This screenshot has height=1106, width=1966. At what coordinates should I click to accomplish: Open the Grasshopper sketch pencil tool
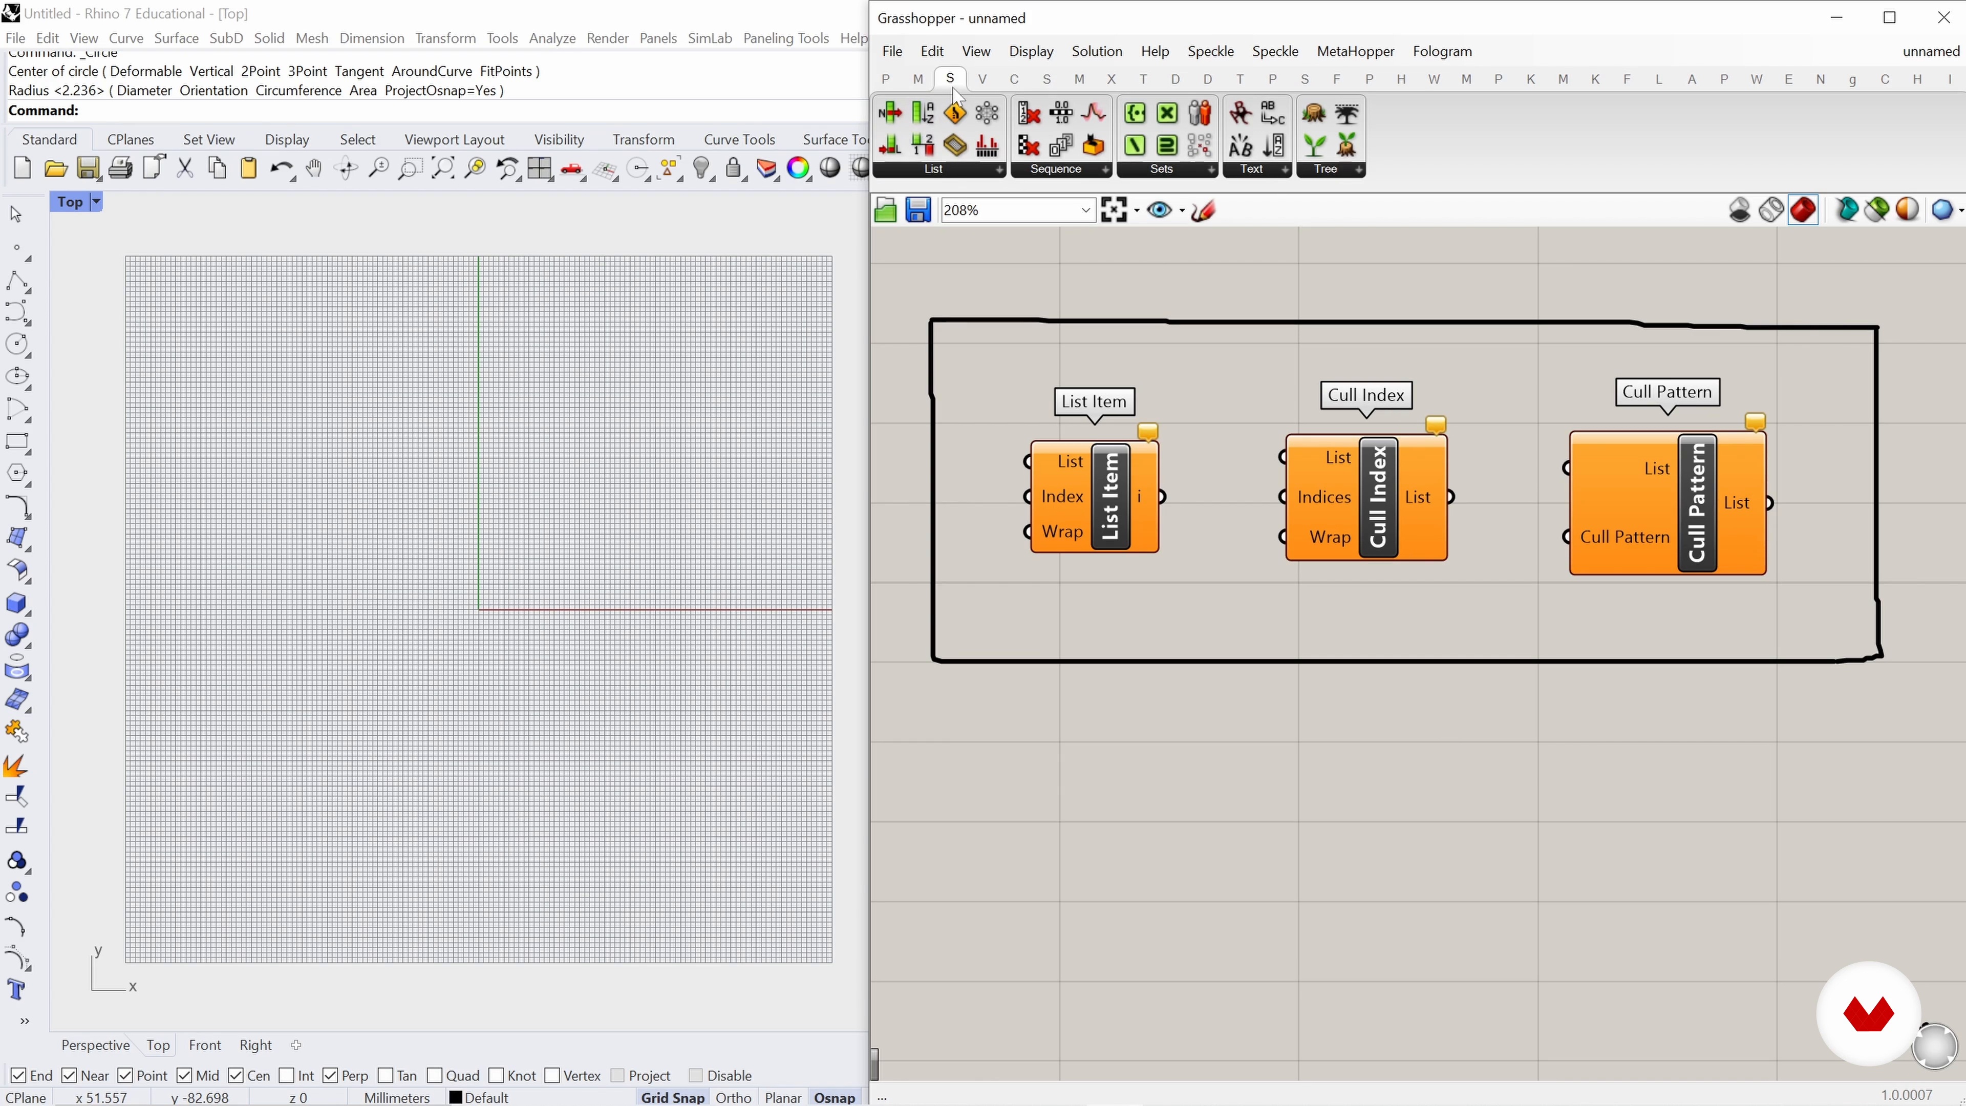pos(1204,210)
